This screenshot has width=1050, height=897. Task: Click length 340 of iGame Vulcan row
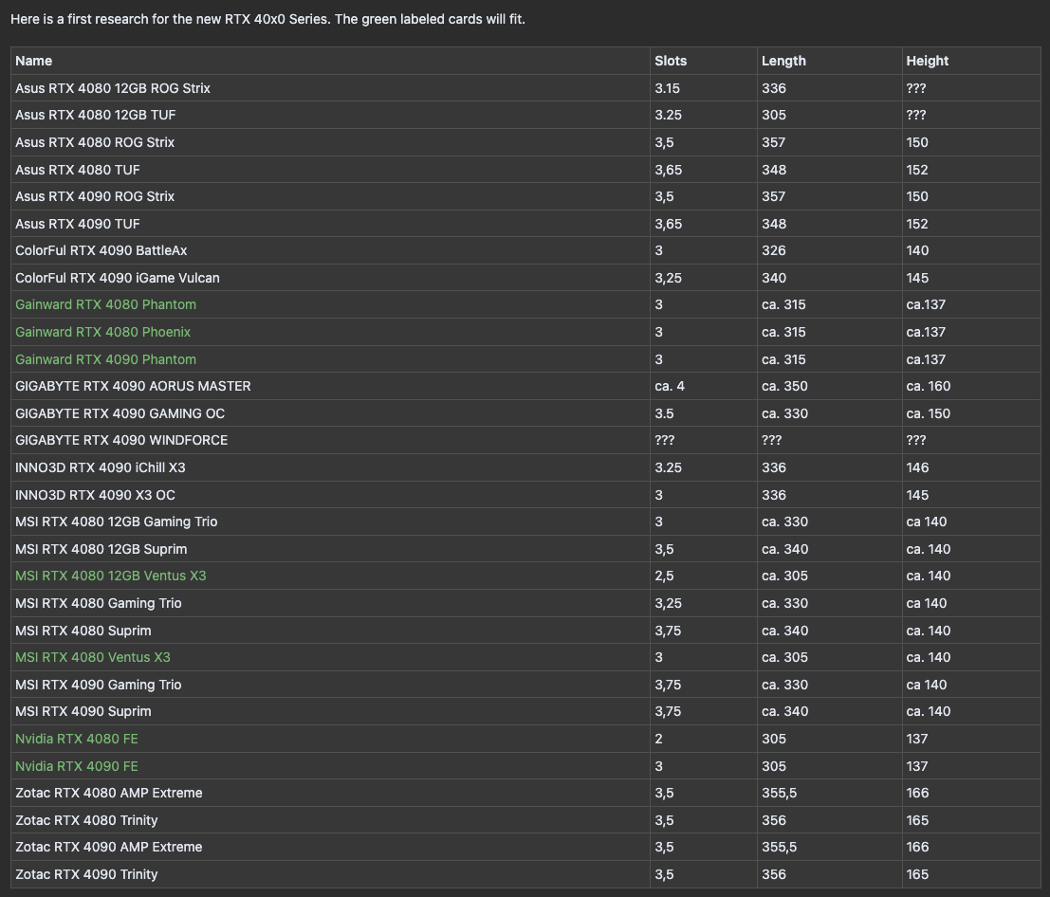pyautogui.click(x=773, y=279)
